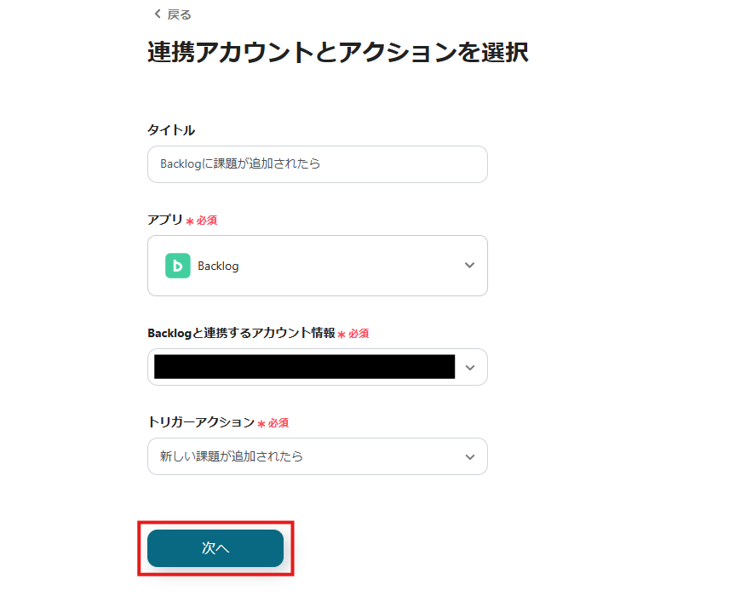
Task: Click the 必須 marker beside トリガーアクション
Action: 278,422
